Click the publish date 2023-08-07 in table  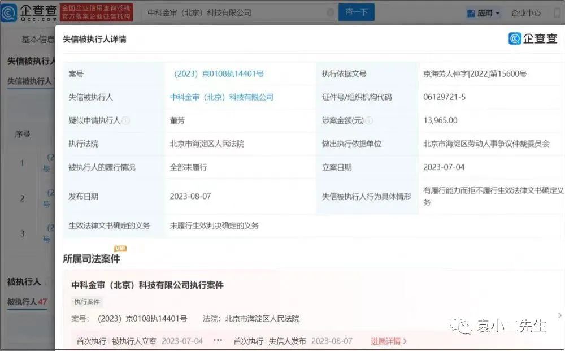(x=190, y=196)
